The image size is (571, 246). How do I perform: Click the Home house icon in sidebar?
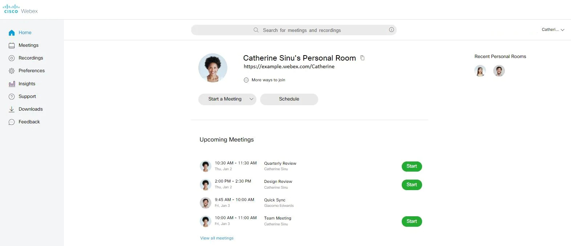point(12,33)
